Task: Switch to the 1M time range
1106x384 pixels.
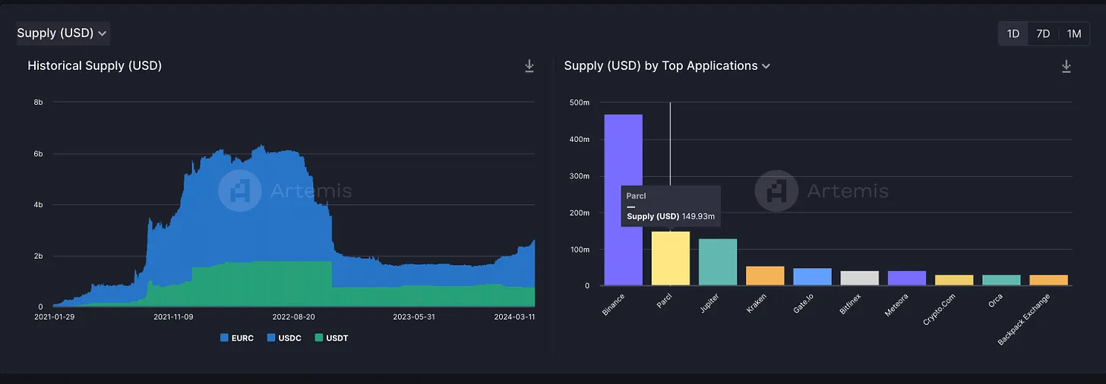Action: [1073, 33]
